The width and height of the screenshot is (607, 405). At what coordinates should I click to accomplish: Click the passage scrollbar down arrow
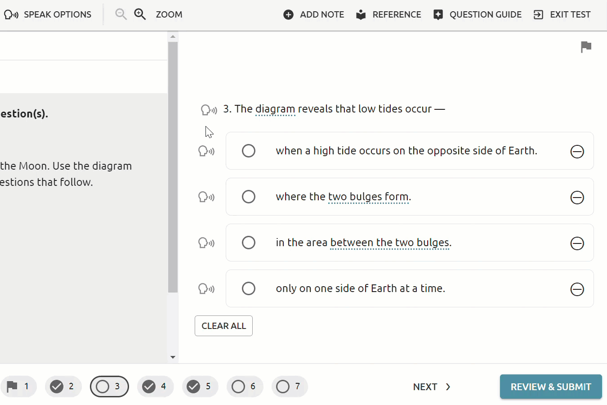point(173,357)
